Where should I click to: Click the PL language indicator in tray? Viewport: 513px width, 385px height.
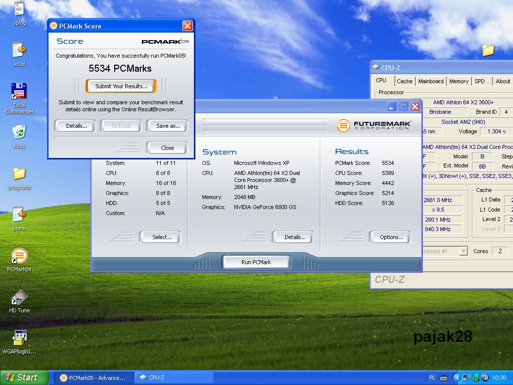click(x=432, y=377)
